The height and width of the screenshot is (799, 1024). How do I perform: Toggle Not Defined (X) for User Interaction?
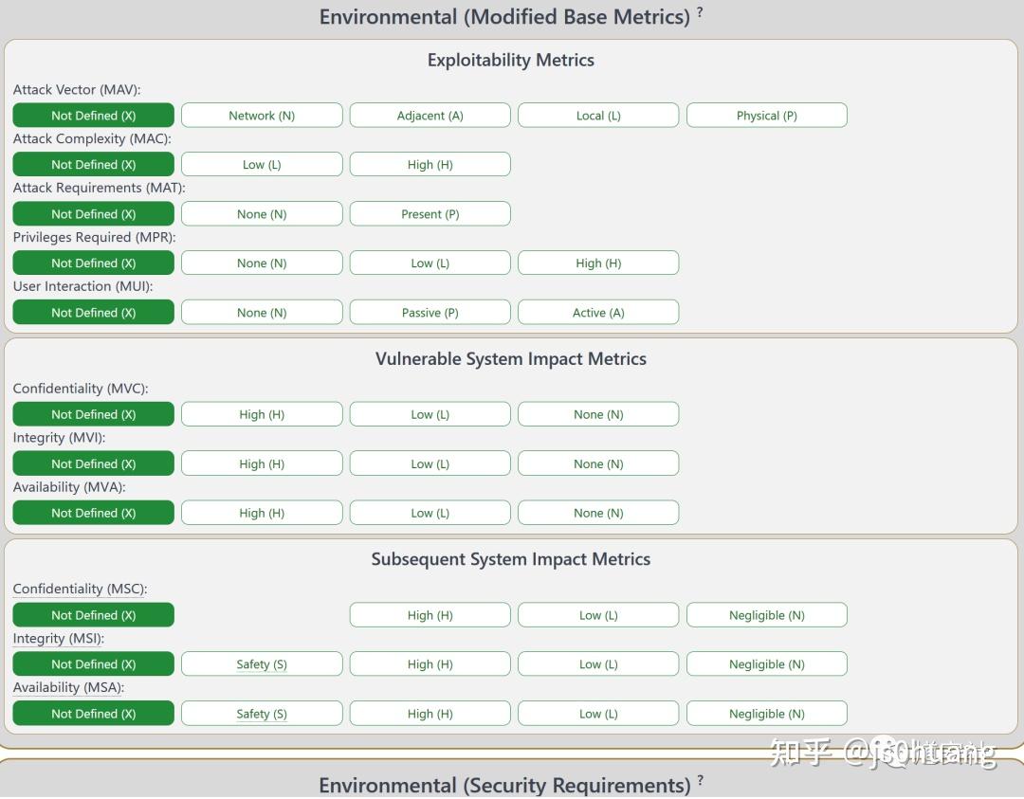93,312
